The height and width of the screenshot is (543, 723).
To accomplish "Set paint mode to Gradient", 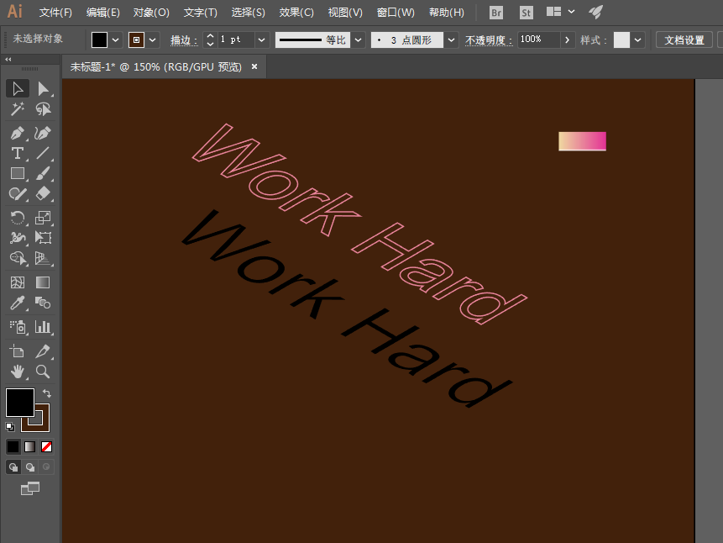I will pos(30,446).
